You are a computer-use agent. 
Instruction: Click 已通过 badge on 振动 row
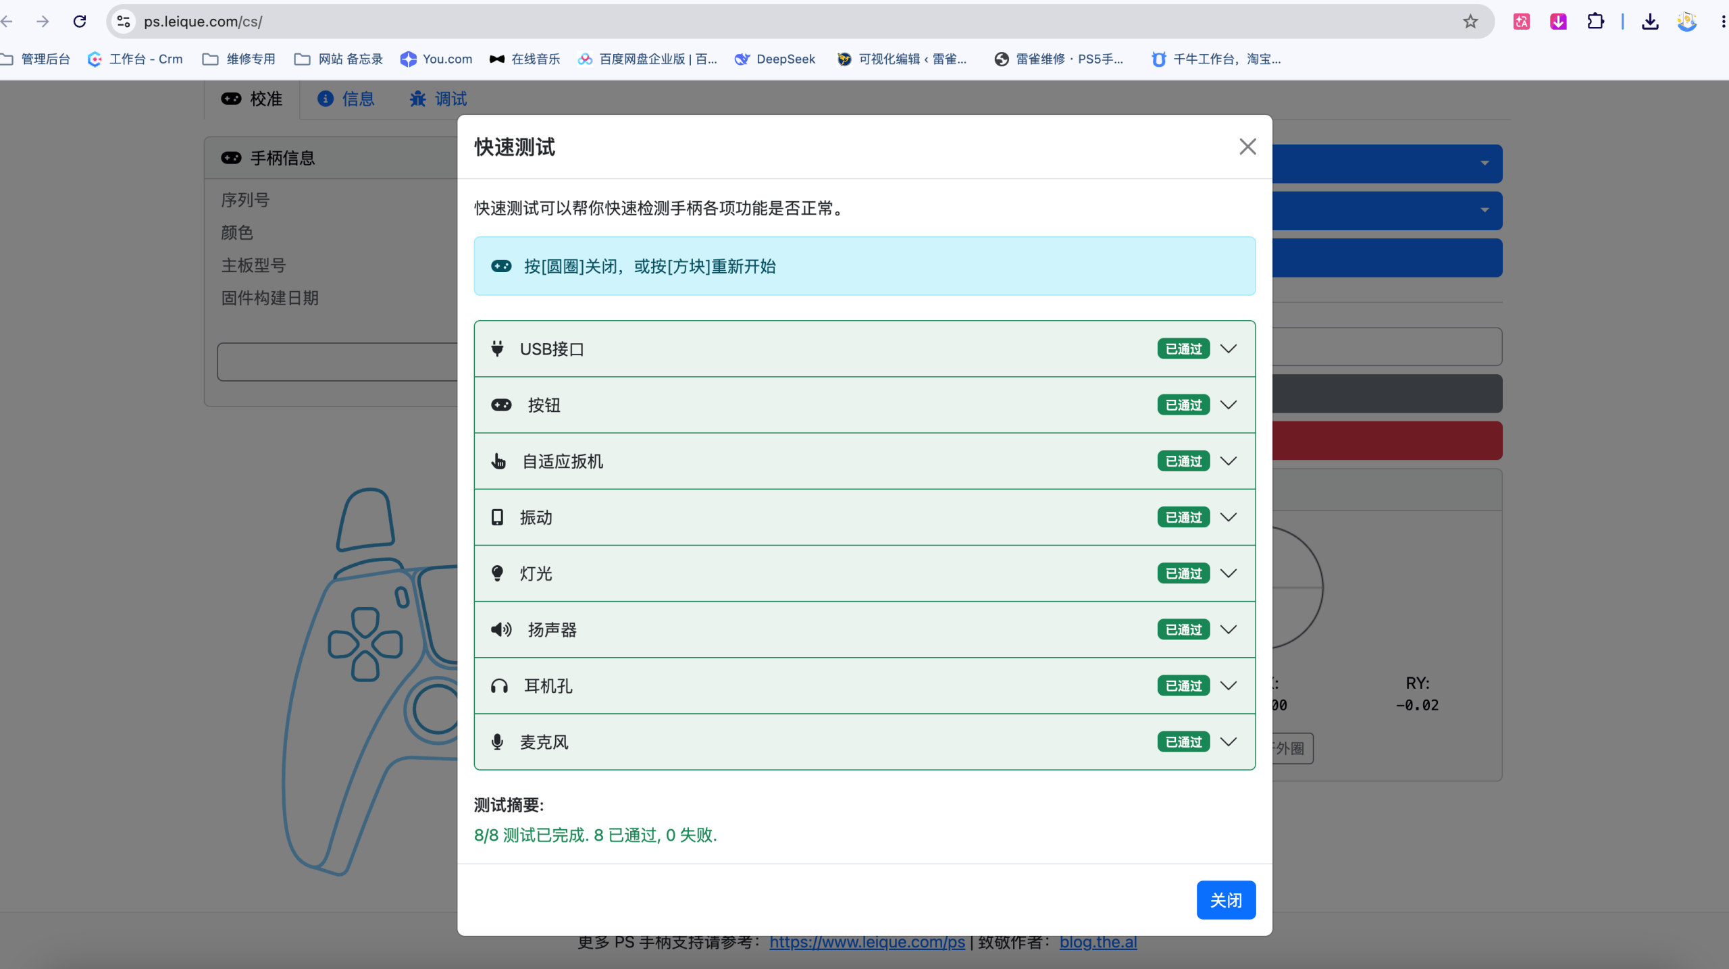1183,517
